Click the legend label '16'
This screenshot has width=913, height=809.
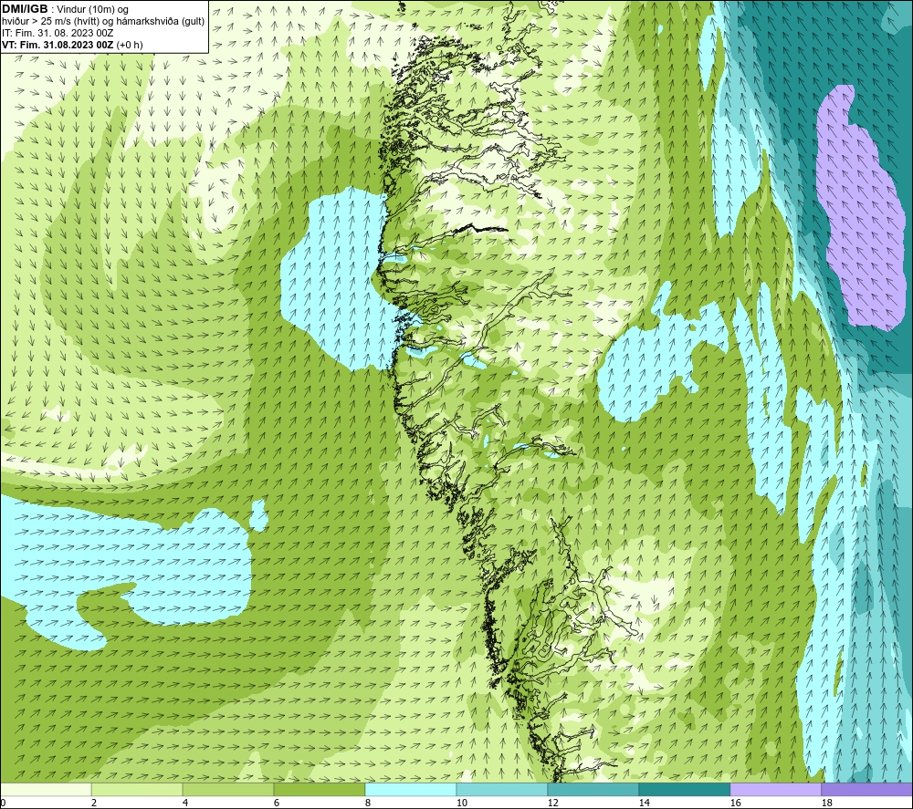pos(735,804)
